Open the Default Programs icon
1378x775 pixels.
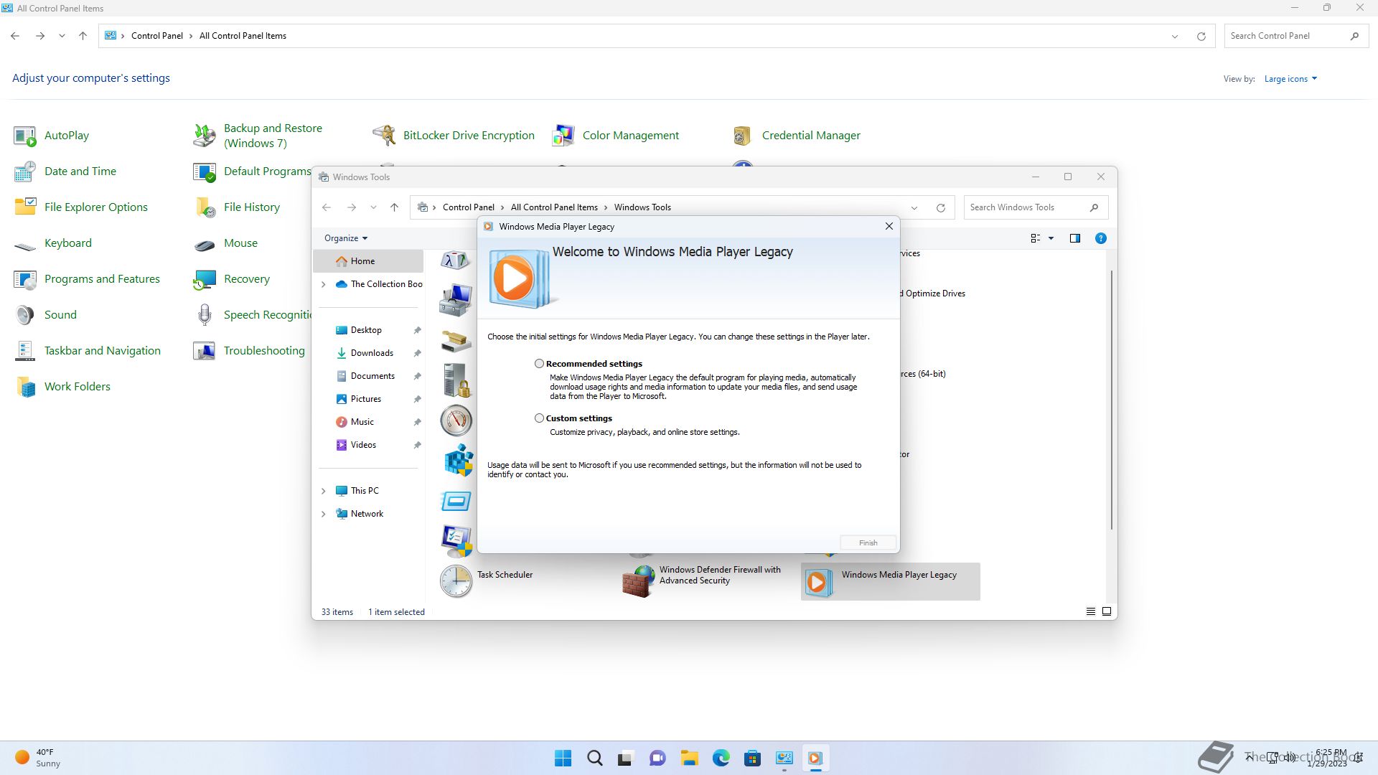point(205,172)
